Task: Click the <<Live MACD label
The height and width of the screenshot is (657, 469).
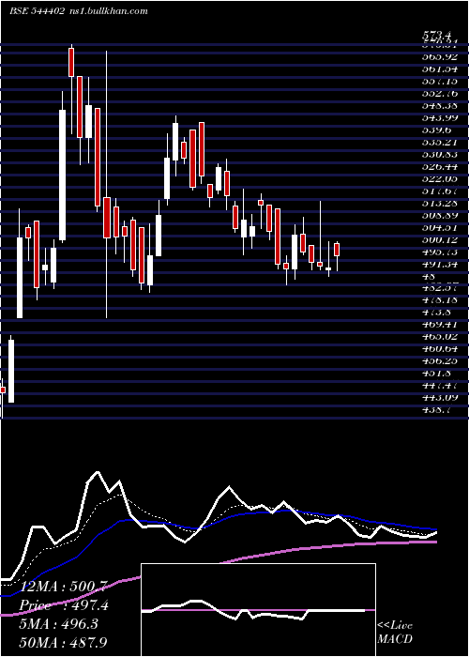Action: click(395, 633)
